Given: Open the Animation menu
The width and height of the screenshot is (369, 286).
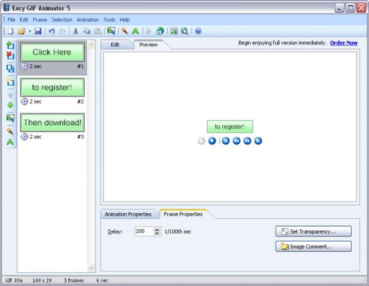Looking at the screenshot, I should [x=88, y=20].
